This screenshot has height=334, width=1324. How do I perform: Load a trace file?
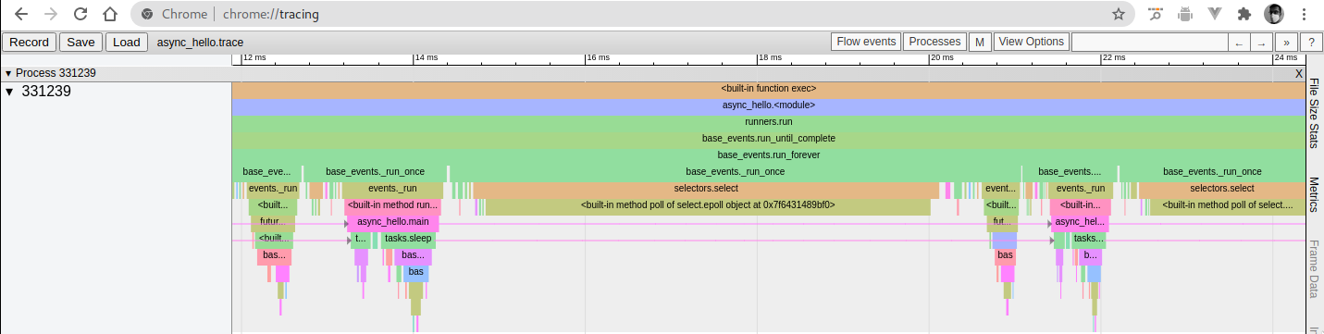(x=127, y=42)
